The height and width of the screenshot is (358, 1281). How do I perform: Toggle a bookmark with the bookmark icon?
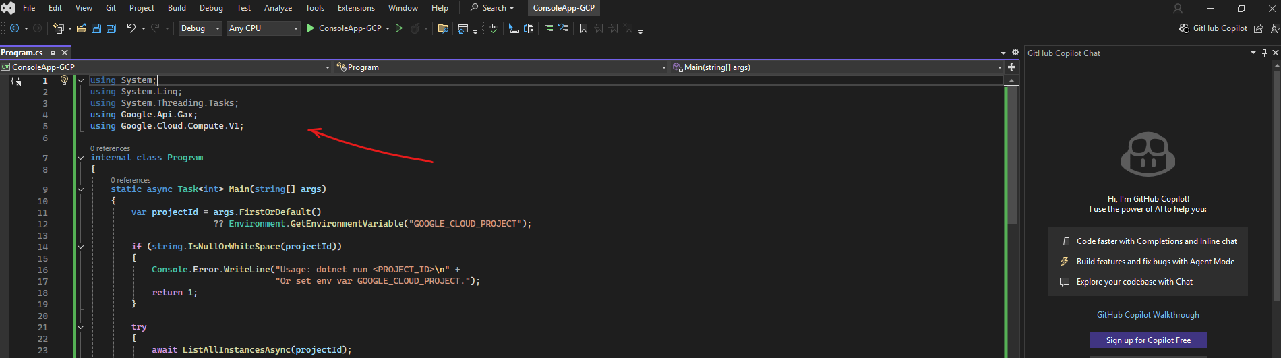[584, 28]
